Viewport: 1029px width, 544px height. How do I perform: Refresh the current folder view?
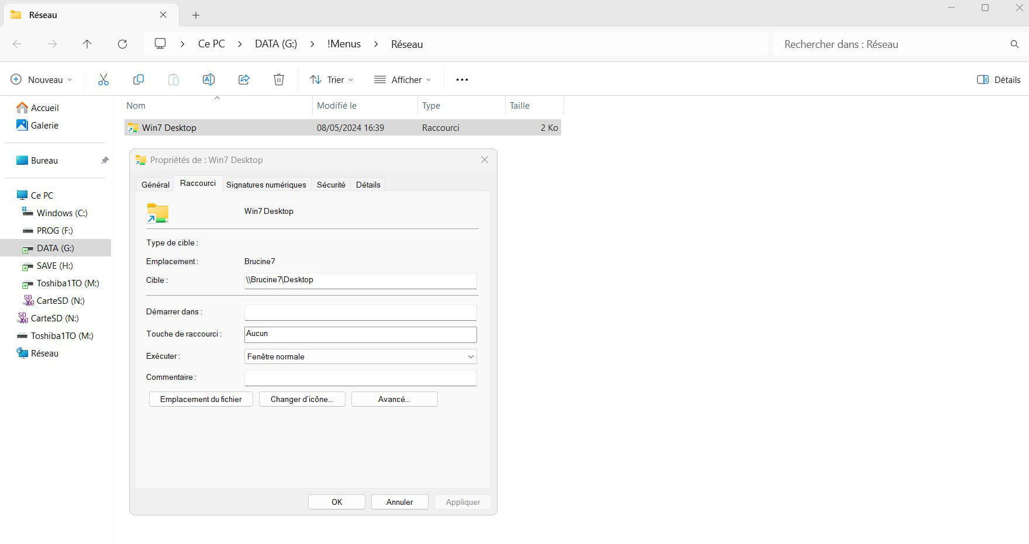(x=122, y=44)
